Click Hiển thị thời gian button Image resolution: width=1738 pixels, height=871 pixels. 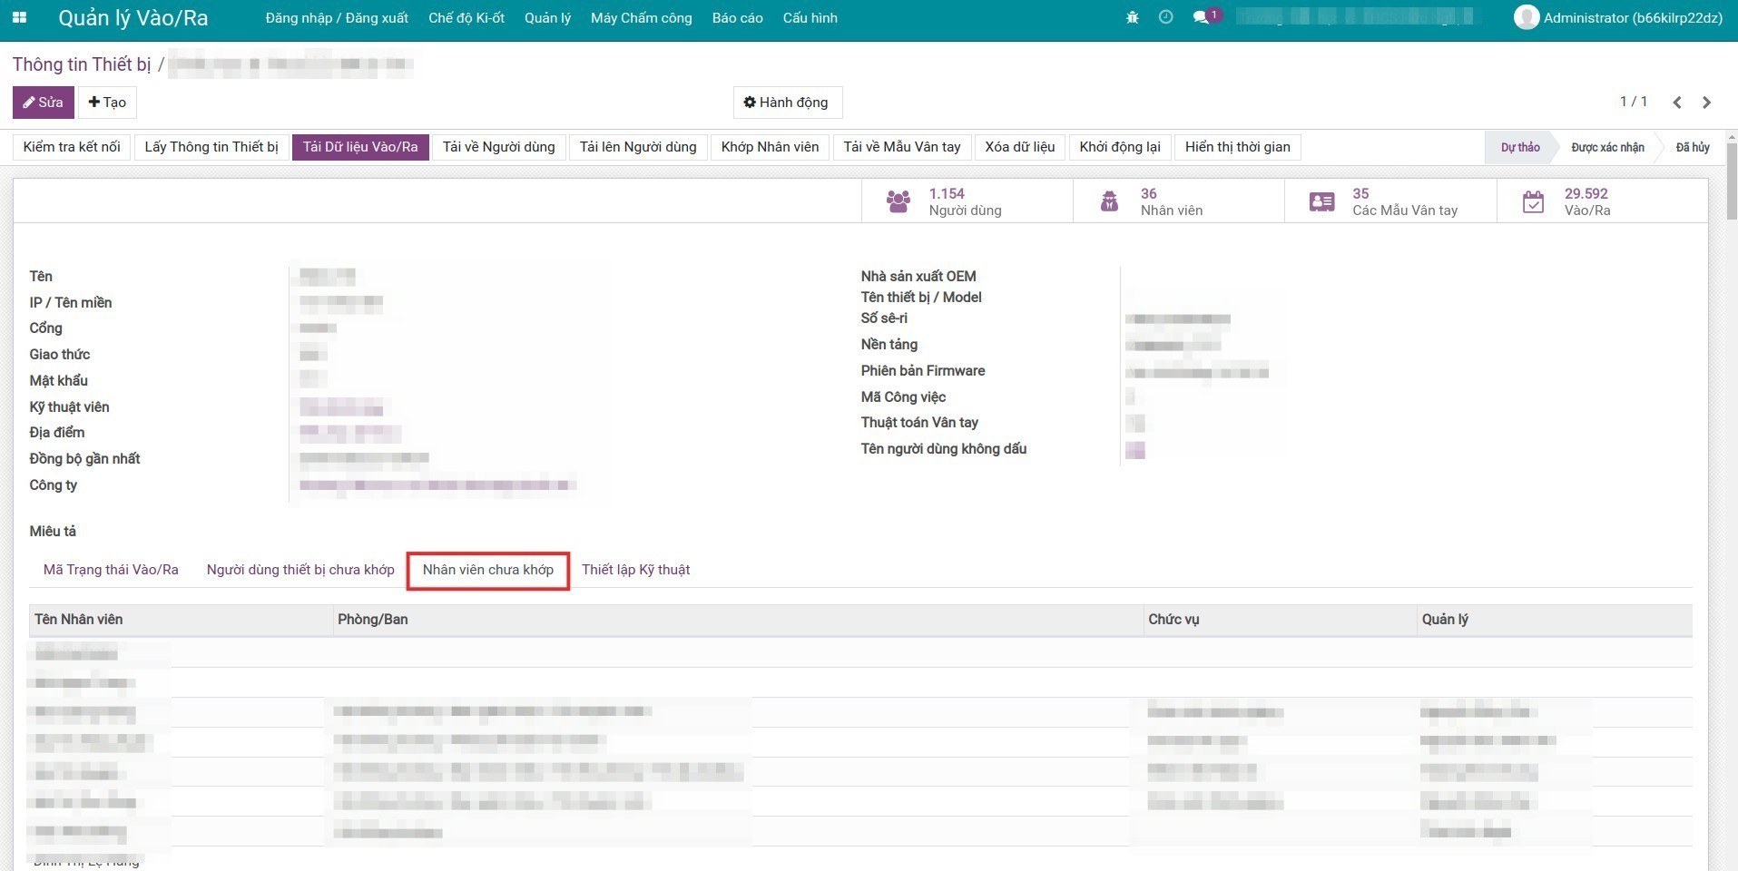pyautogui.click(x=1237, y=147)
